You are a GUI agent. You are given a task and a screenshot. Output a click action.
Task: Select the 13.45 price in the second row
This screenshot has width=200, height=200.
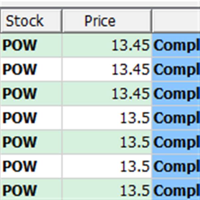click(107, 69)
